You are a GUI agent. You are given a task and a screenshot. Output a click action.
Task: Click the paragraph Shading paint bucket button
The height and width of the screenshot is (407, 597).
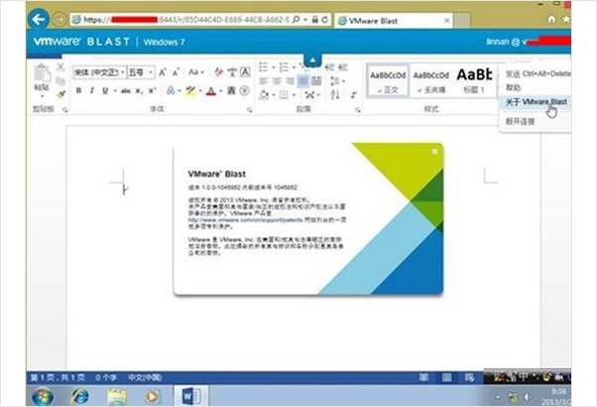[264, 94]
